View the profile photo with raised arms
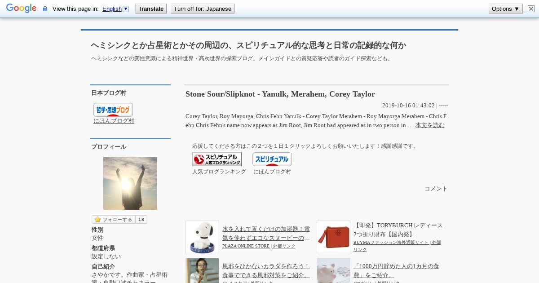This screenshot has height=283, width=539. 130,183
